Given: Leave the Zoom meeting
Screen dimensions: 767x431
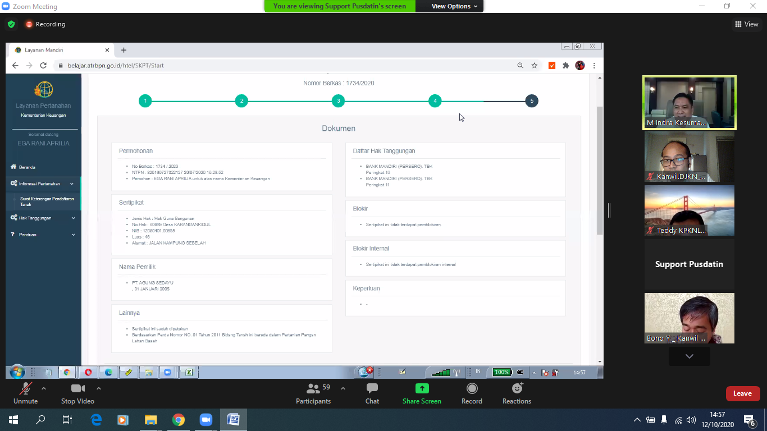Looking at the screenshot, I should [742, 393].
